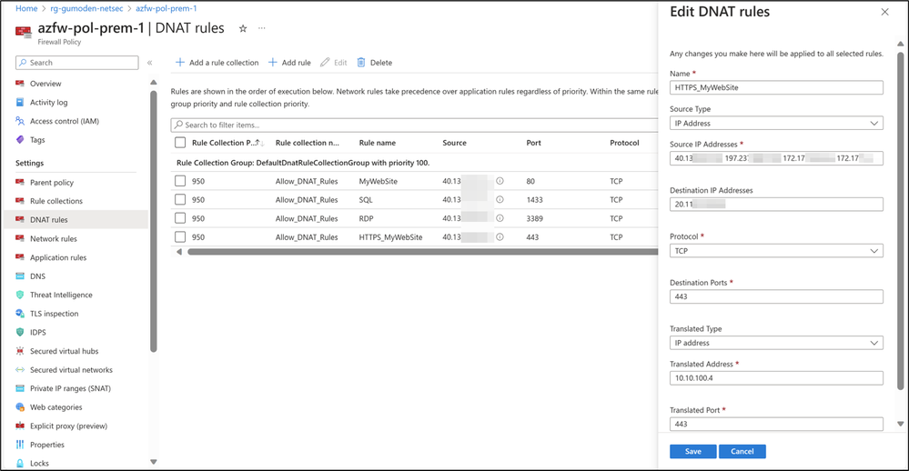This screenshot has width=909, height=471.
Task: Check the SQL rule checkbox
Action: [180, 199]
